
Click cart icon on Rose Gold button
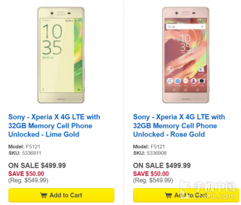(x=168, y=195)
